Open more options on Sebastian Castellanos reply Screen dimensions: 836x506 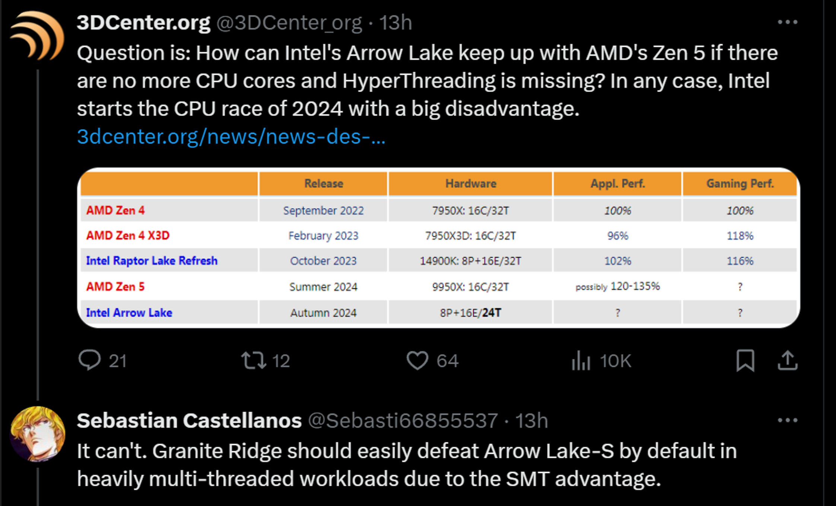(787, 420)
